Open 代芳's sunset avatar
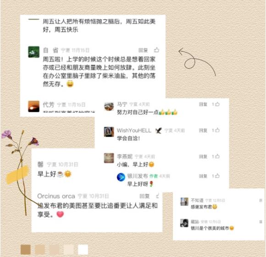Image resolution: width=266 pixels, height=257 pixels. coord(33,106)
